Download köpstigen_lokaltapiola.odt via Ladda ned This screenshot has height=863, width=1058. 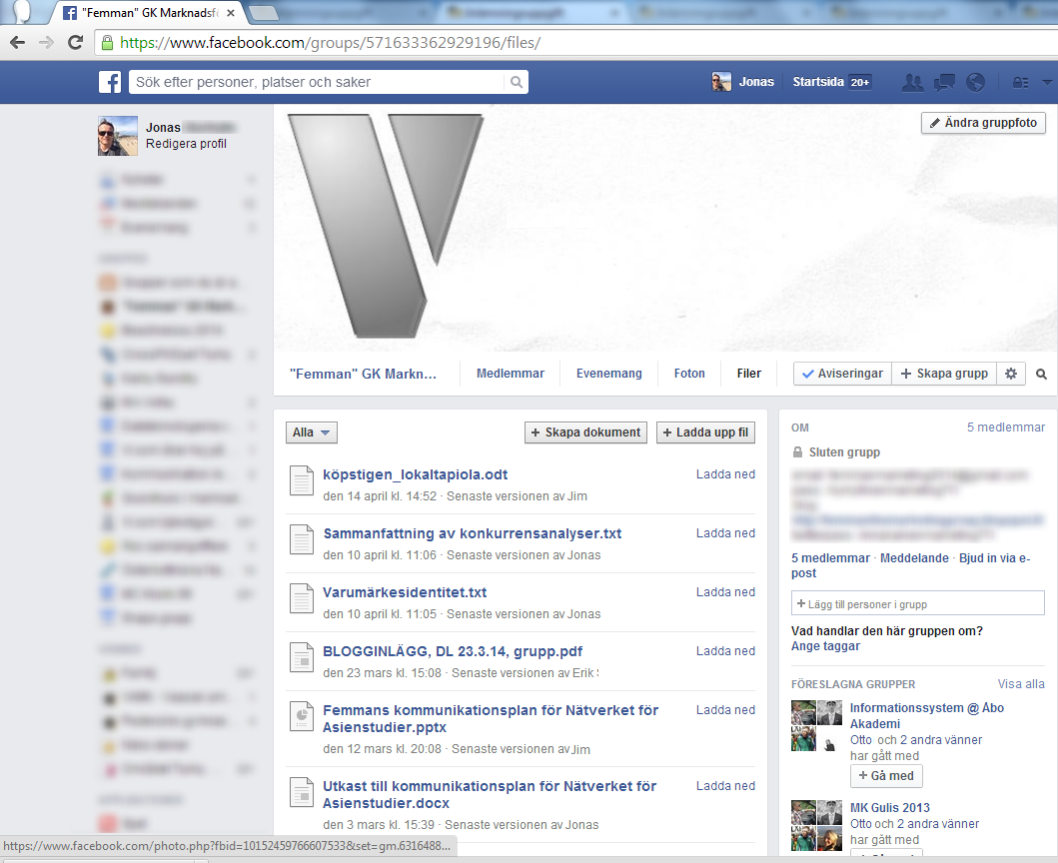click(725, 474)
